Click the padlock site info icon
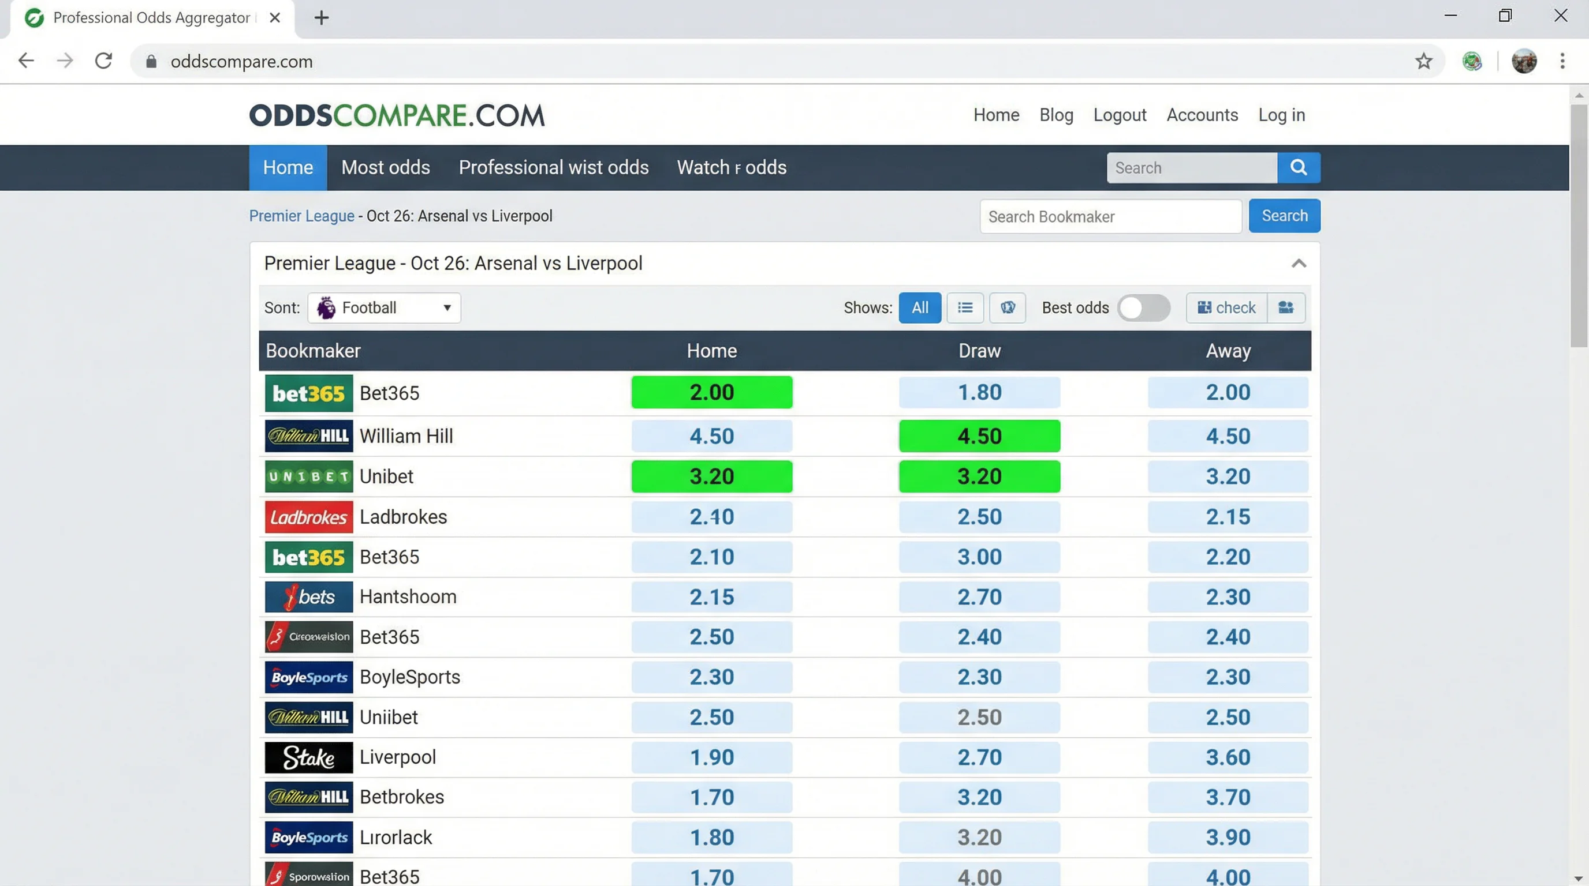 coord(151,61)
